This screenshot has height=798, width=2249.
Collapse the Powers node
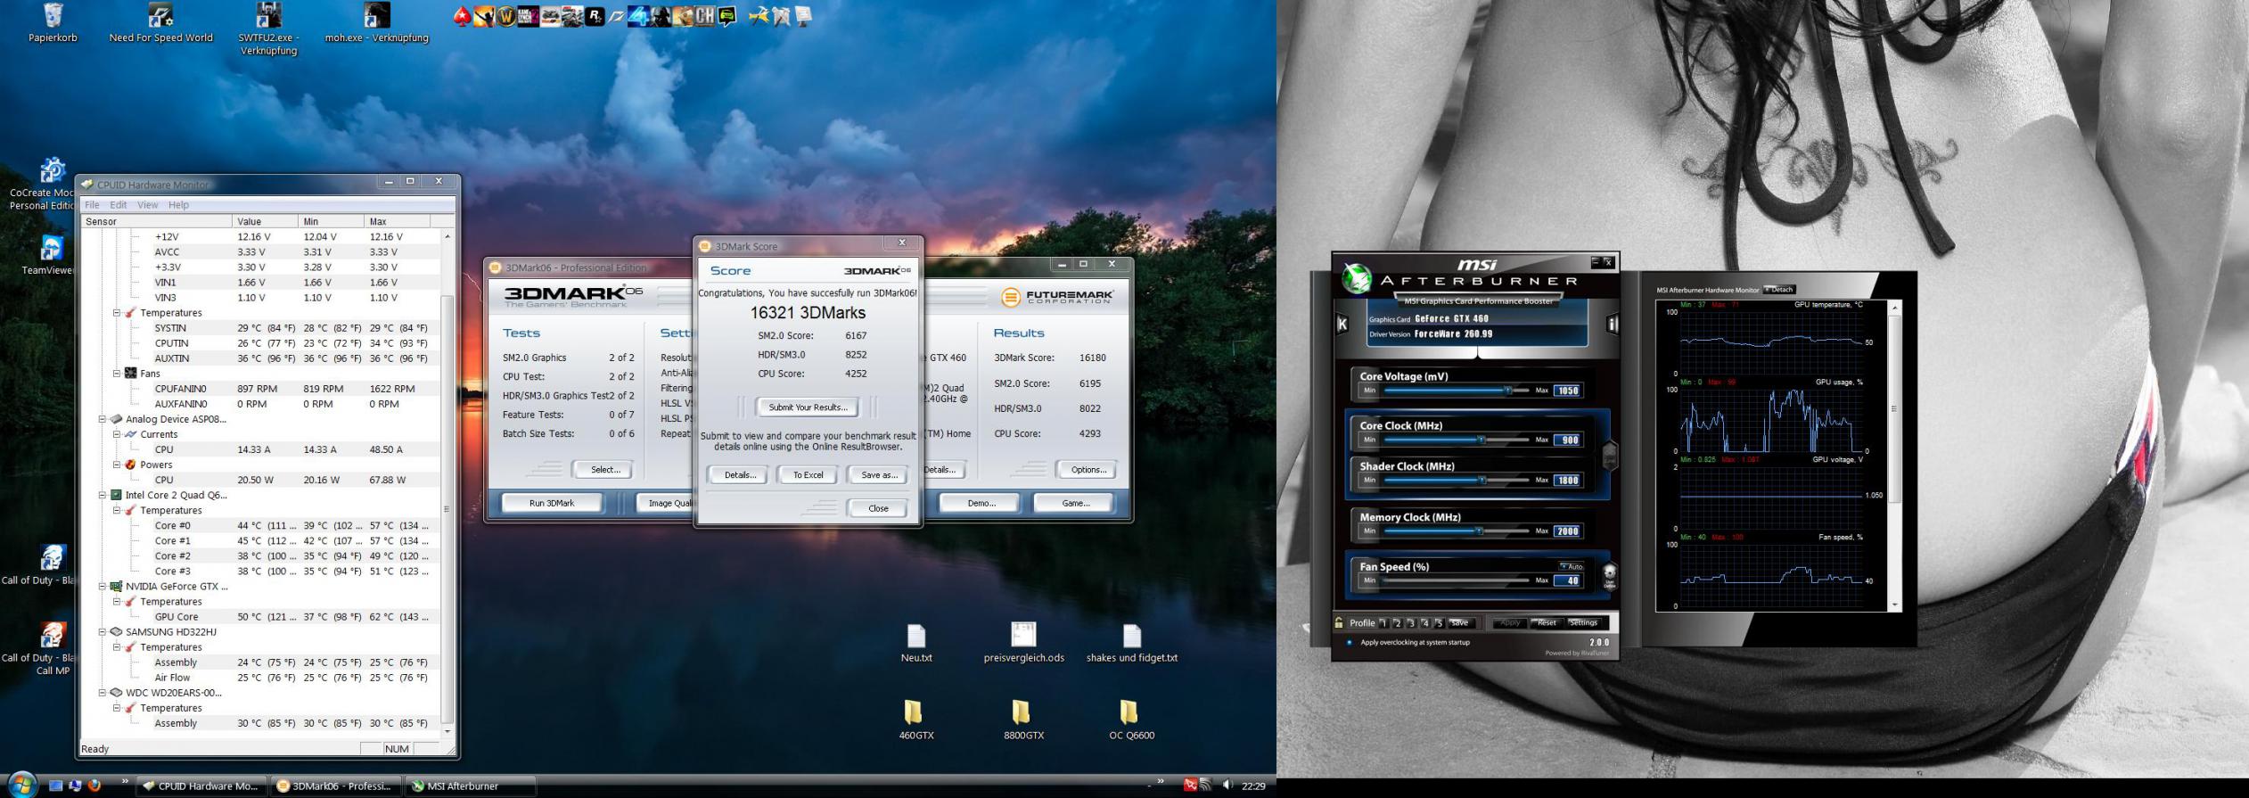click(x=117, y=465)
